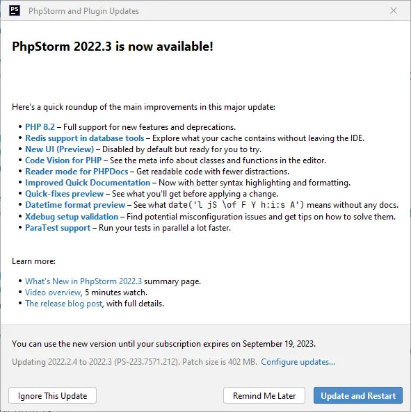Close the PhpStorm and Plugin Updates dialog
Screen dimensions: 411x412
pyautogui.click(x=394, y=11)
